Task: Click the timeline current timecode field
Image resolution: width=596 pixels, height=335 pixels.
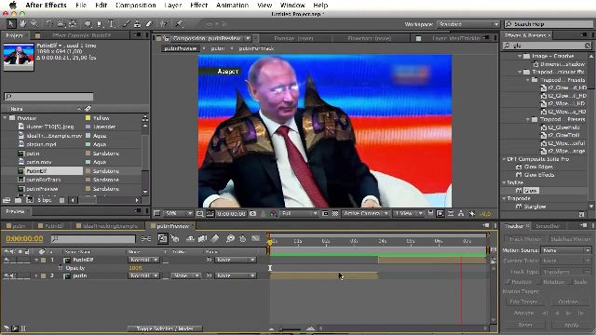Action: click(24, 238)
